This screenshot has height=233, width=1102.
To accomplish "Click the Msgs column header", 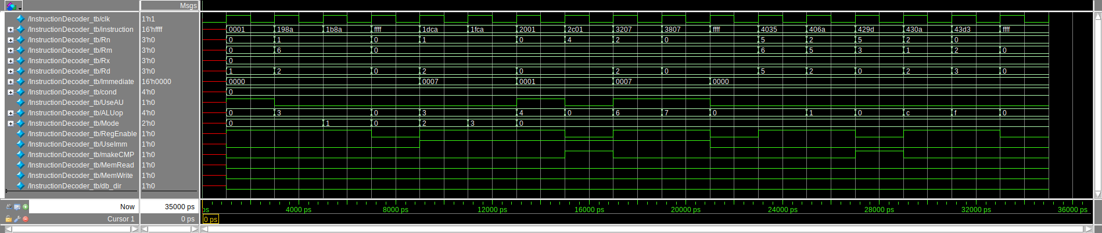I will point(170,6).
